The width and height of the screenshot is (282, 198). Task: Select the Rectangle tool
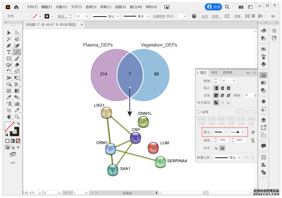(x=9, y=59)
